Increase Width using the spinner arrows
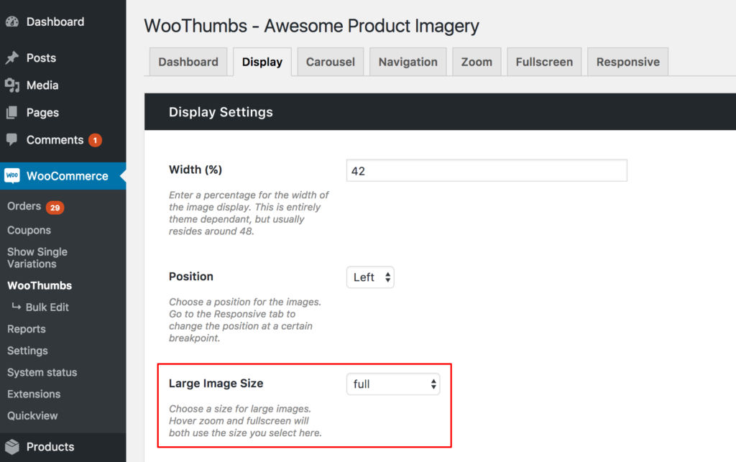Screen dimensions: 736x462 click(x=619, y=167)
